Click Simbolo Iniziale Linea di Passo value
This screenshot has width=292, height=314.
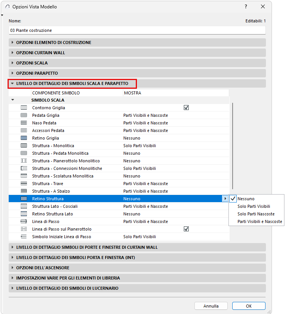click(x=140, y=237)
